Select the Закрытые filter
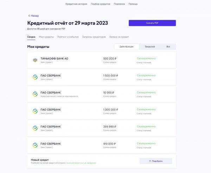Viewport: 211px width, 173px height. click(150, 47)
